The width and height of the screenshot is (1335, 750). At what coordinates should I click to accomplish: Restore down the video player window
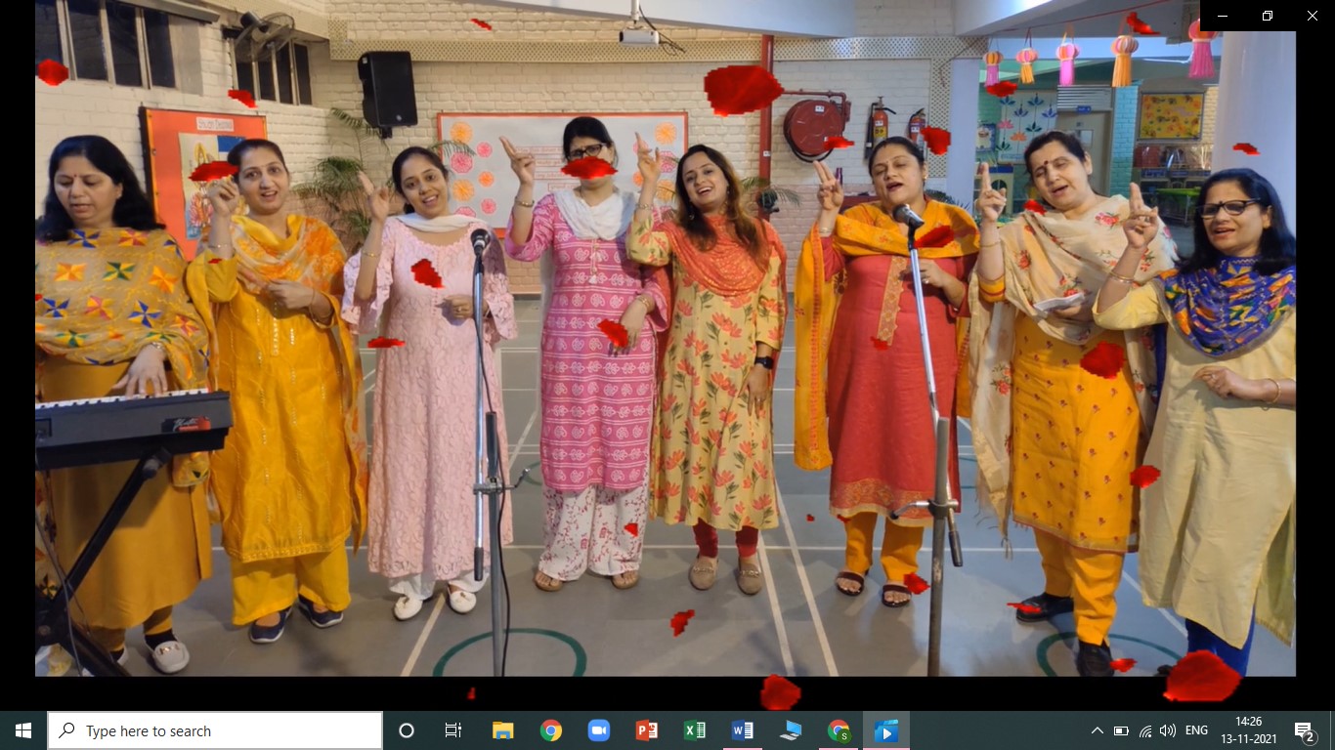coord(1268,16)
